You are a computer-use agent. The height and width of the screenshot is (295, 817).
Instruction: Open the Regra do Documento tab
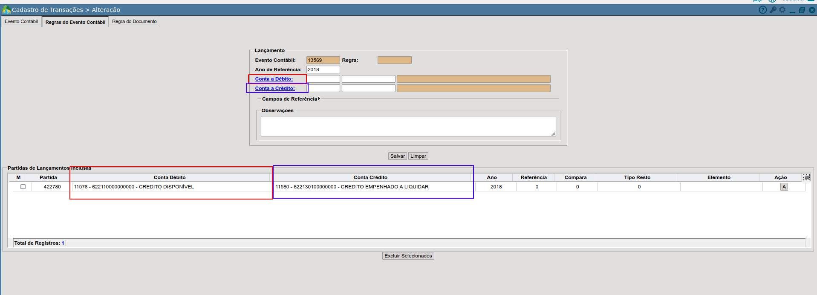click(134, 21)
